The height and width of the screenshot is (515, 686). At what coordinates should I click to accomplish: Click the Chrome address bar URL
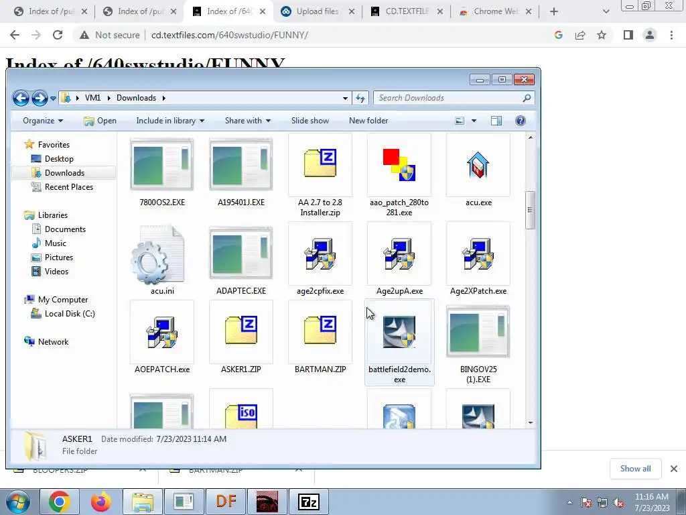point(230,35)
